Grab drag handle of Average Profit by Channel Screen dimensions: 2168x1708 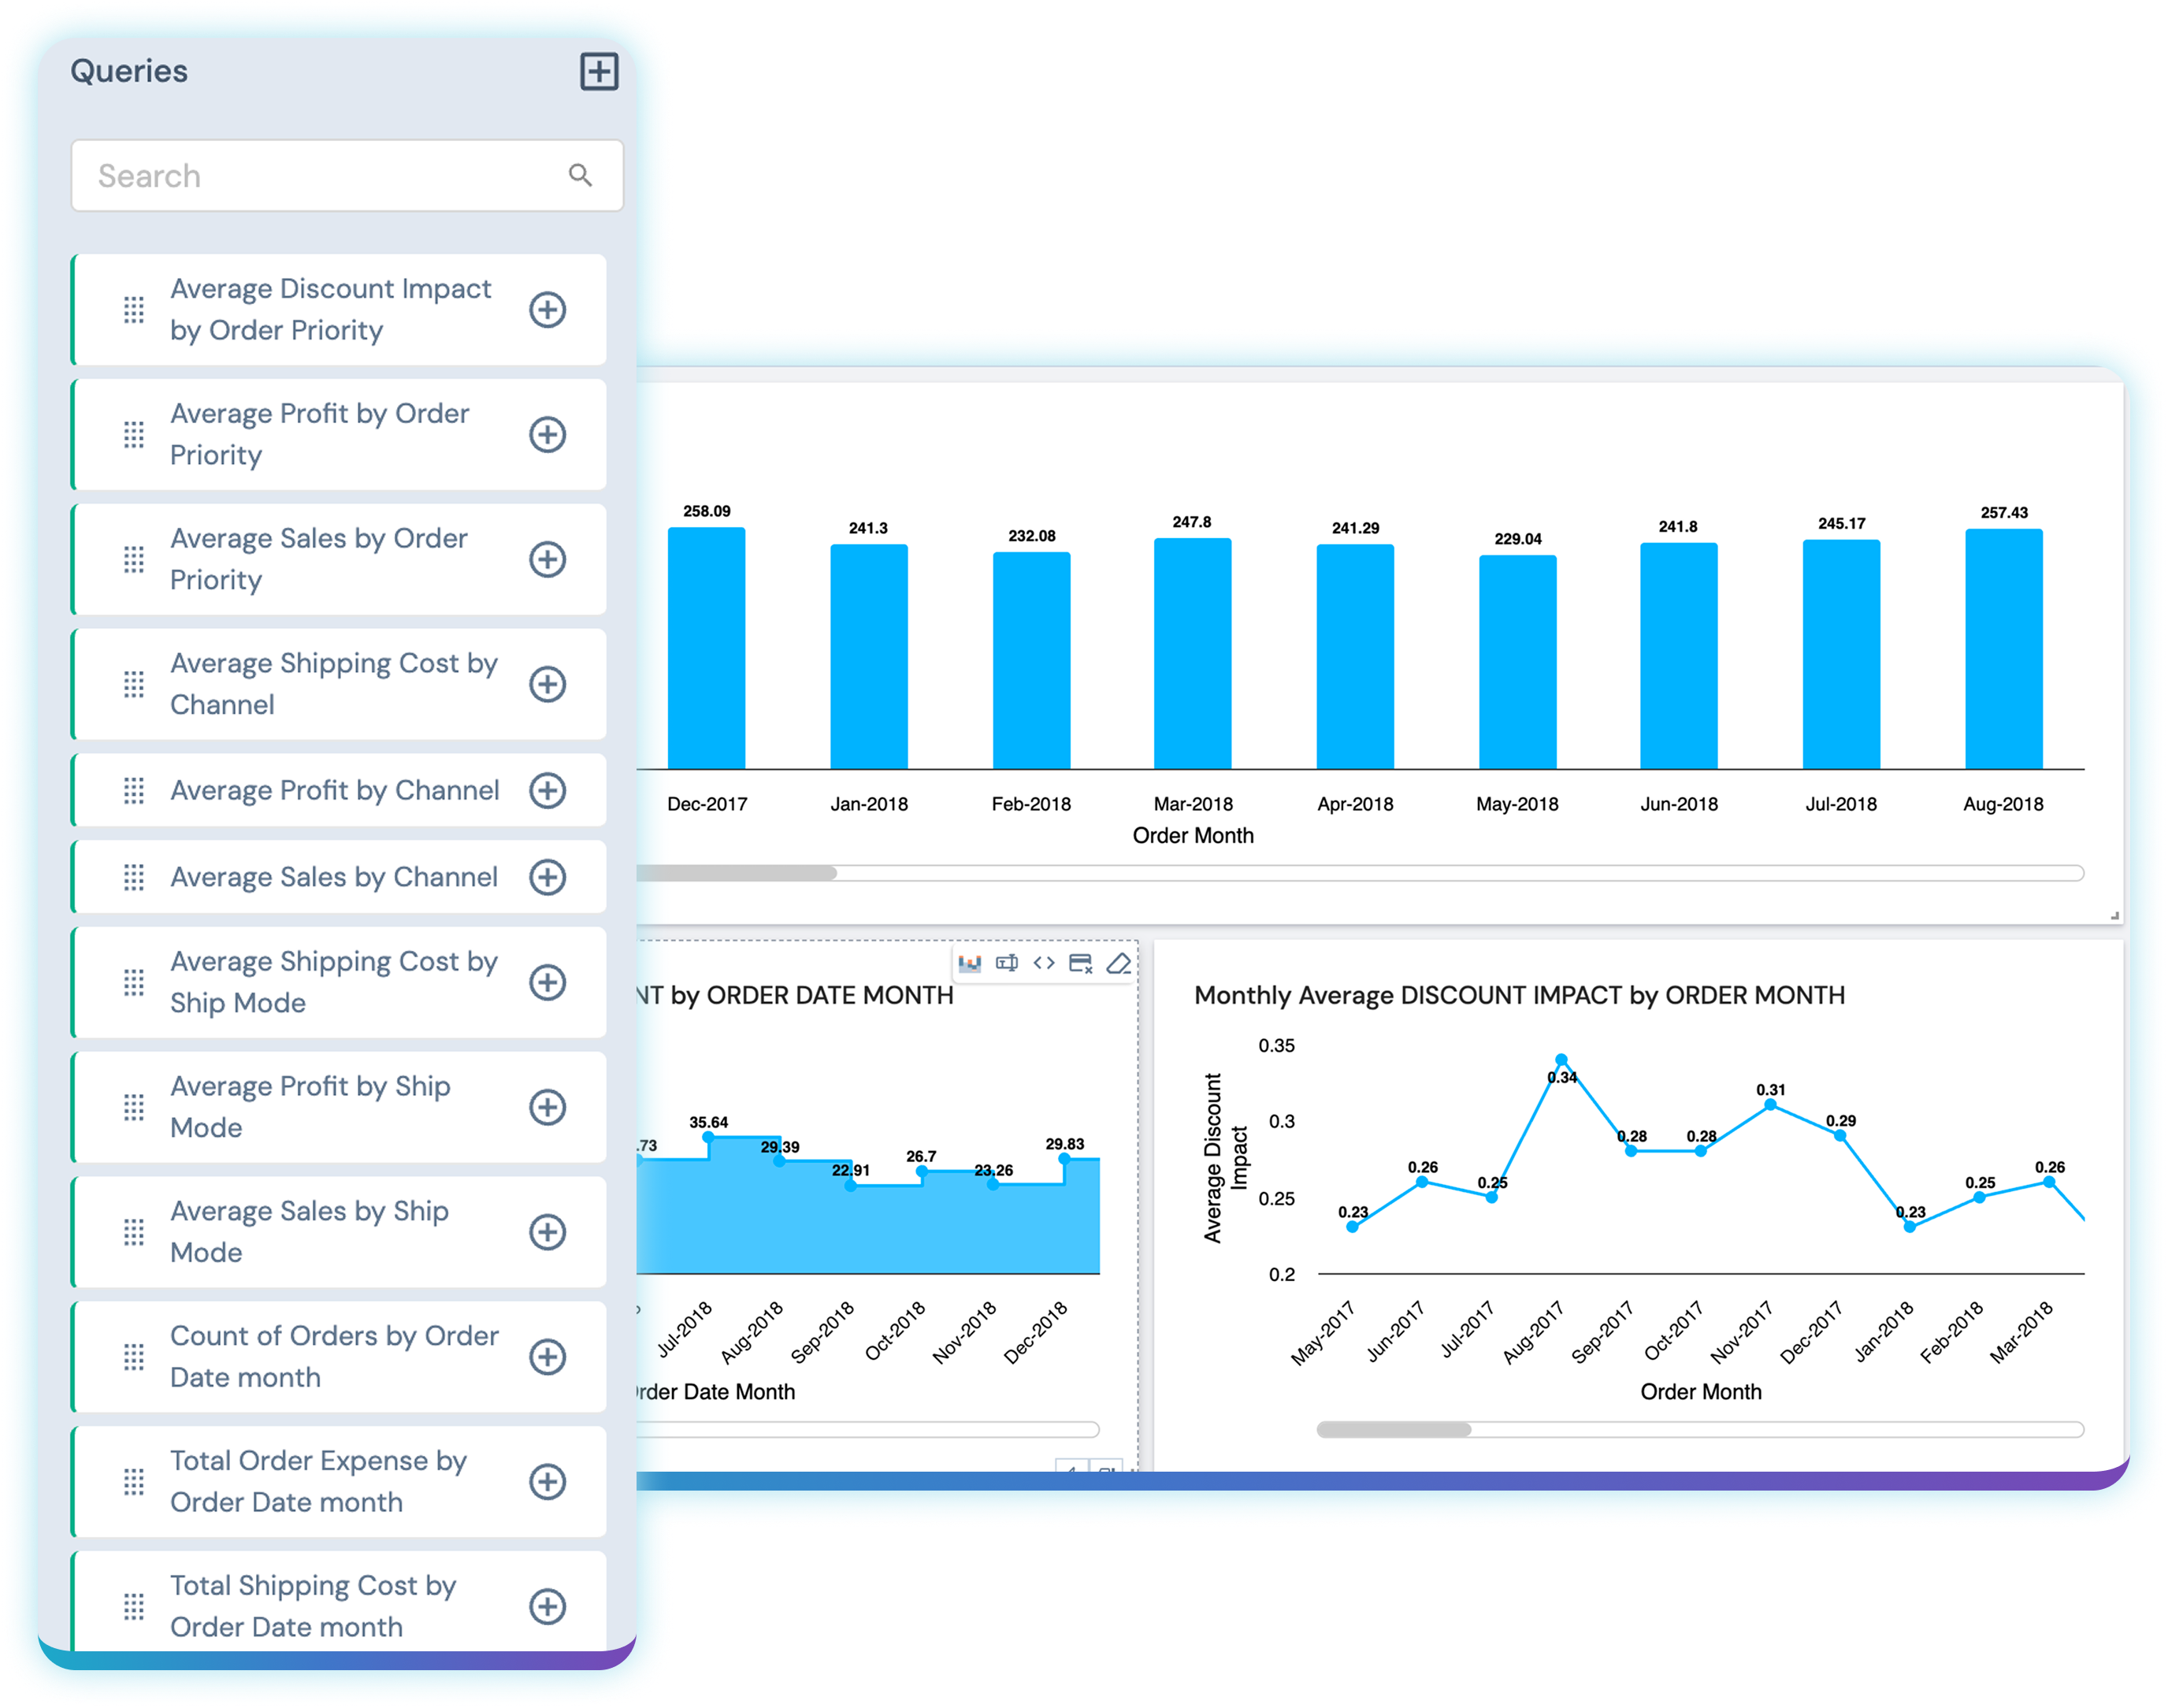(134, 790)
